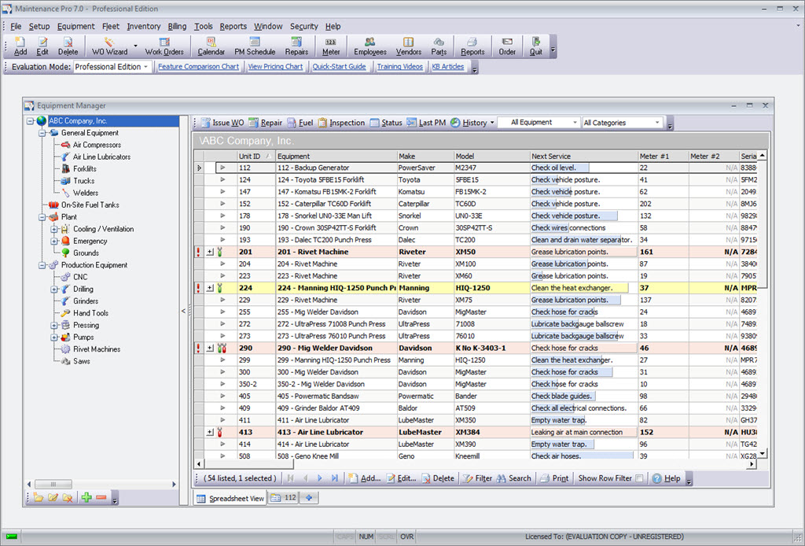Open the Repairs tool
This screenshot has height=546, width=805.
(296, 46)
